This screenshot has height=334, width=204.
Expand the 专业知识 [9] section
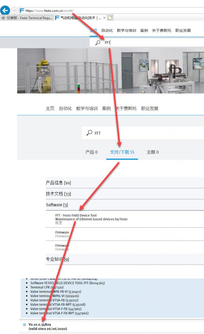coord(125,259)
